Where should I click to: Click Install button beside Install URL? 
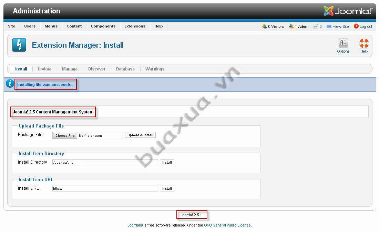[167, 188]
